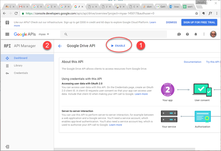Click the browser forward arrow
The height and width of the screenshot is (151, 221).
(x=10, y=13)
